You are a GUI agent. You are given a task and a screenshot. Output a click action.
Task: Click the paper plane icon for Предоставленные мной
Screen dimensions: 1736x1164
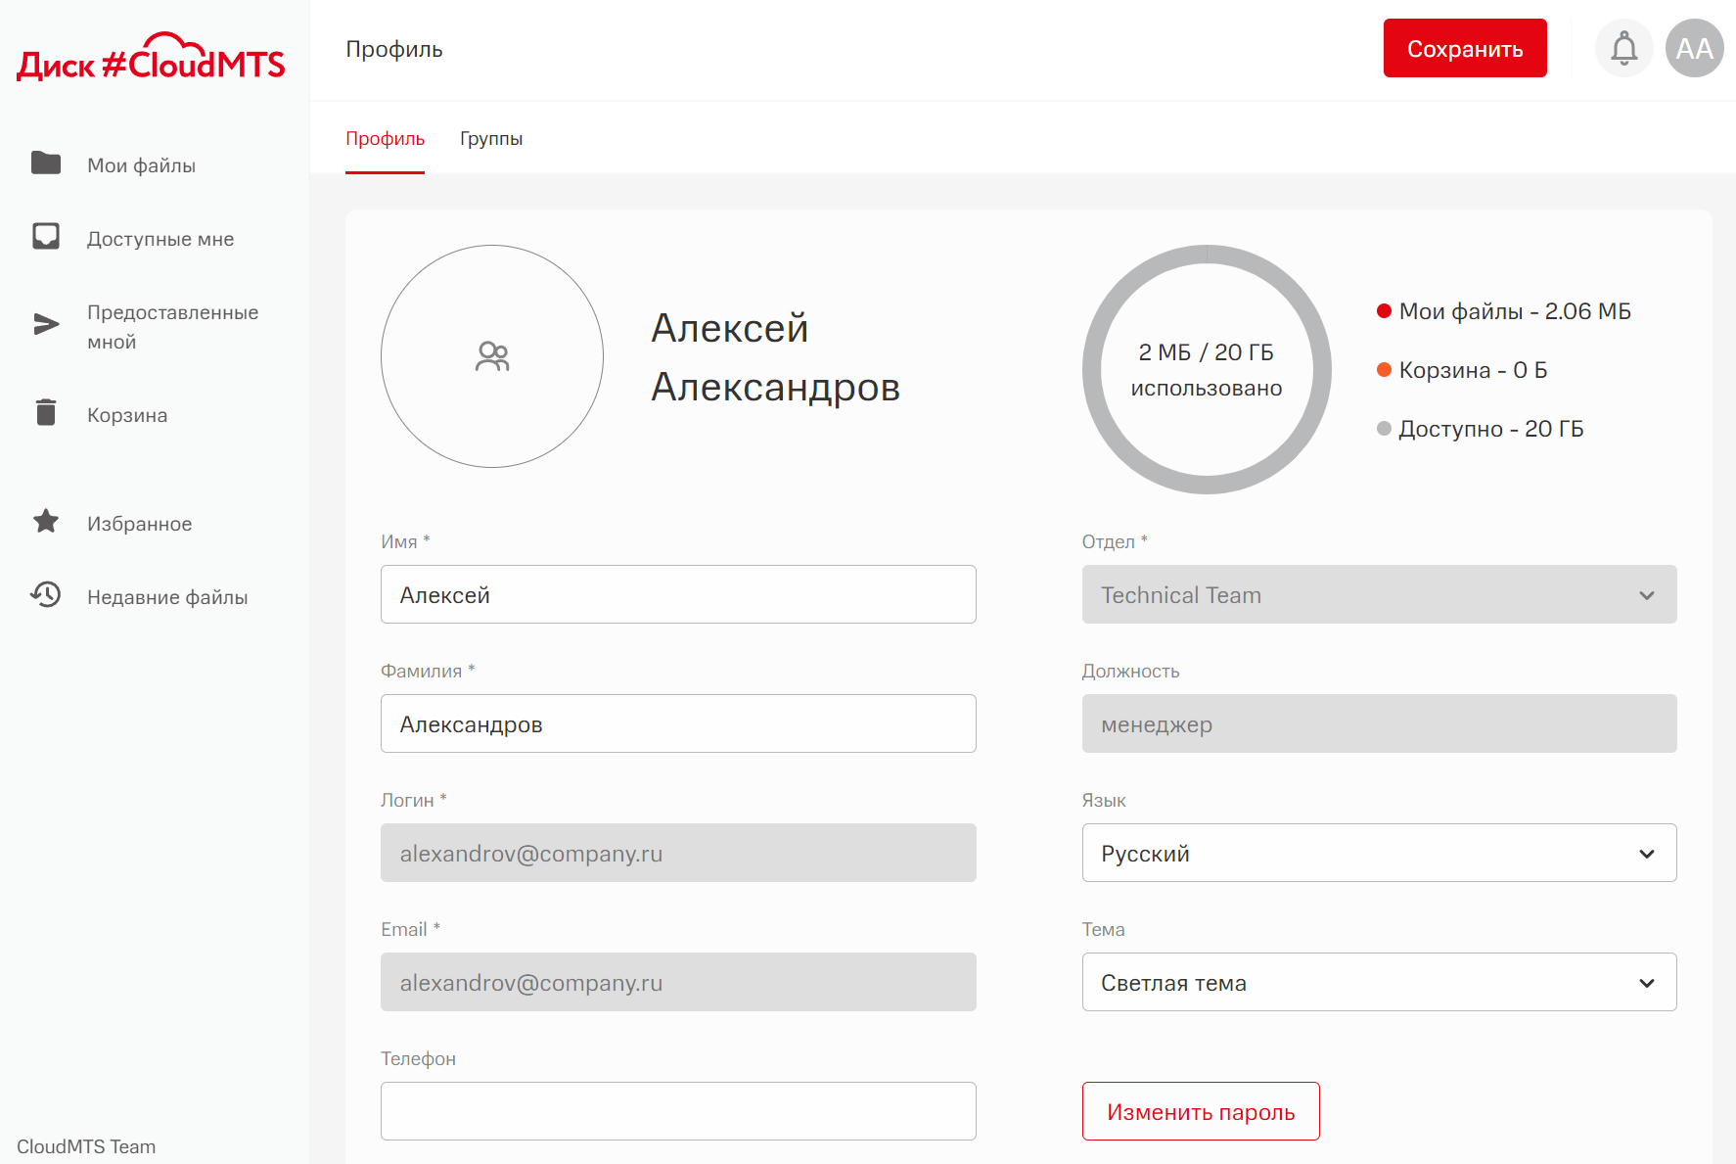pyautogui.click(x=46, y=325)
